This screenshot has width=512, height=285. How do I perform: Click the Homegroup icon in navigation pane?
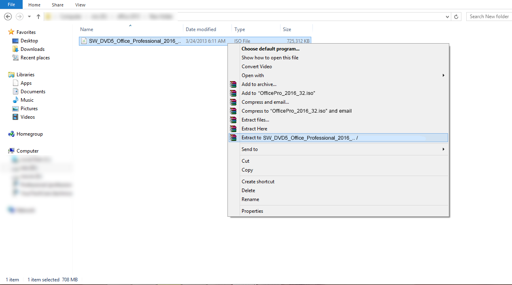(x=11, y=134)
